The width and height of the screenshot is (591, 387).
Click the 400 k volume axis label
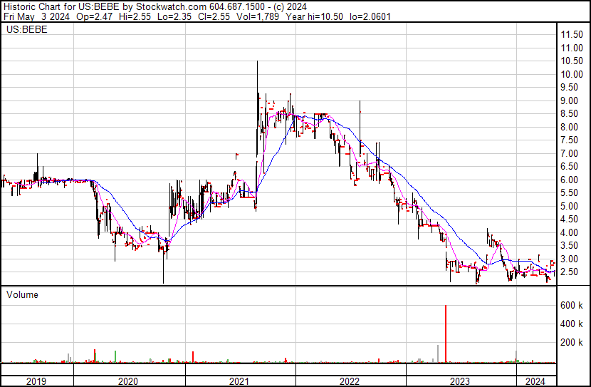(x=572, y=324)
